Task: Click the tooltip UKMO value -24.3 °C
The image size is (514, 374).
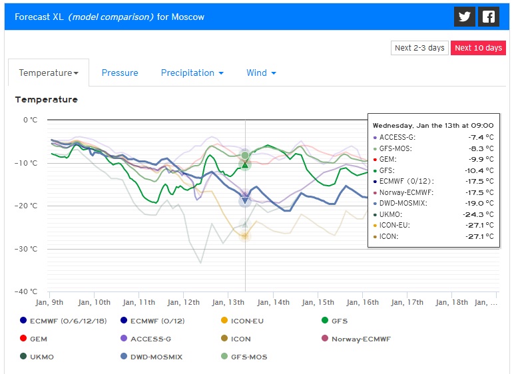Action: (x=478, y=214)
